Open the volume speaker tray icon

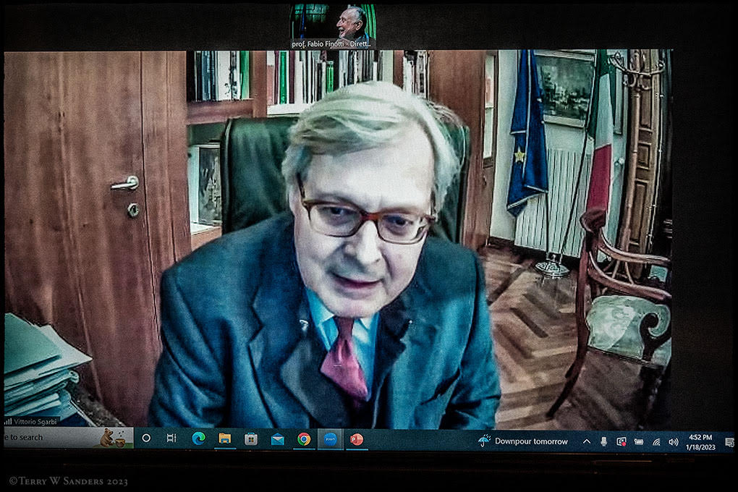[x=674, y=442]
